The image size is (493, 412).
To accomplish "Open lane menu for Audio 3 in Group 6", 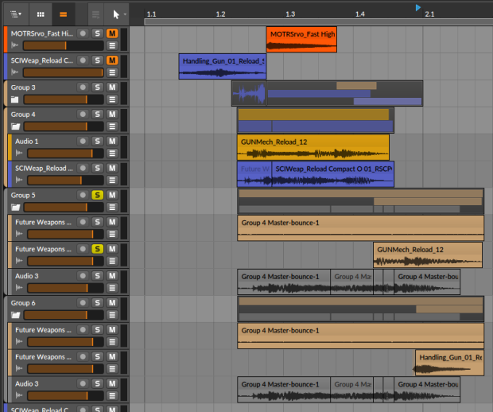I will pyautogui.click(x=112, y=395).
